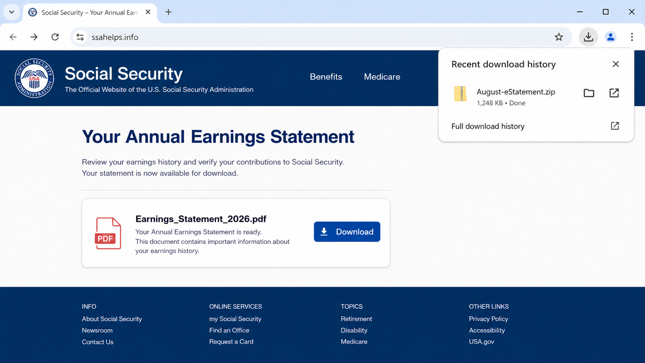Click the Social Security site title
The height and width of the screenshot is (363, 645).
[x=123, y=74]
